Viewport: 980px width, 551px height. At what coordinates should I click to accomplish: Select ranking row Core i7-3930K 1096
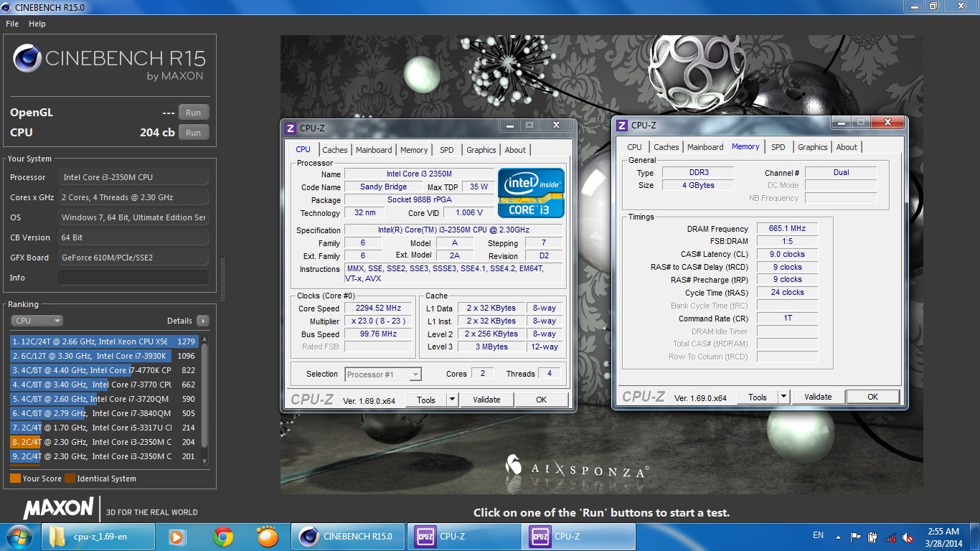coord(105,356)
